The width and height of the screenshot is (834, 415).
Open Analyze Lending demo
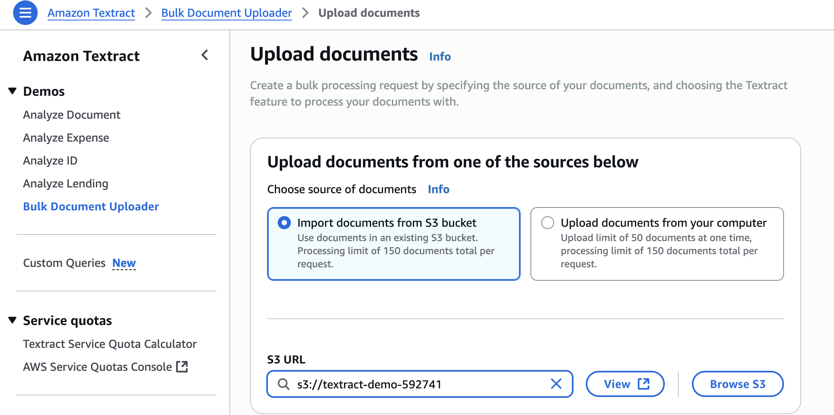[x=66, y=183]
